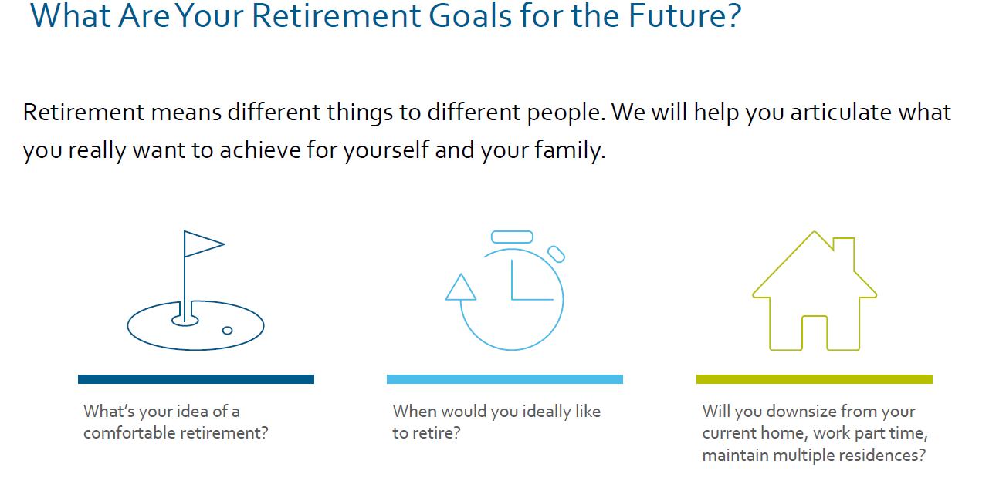
Task: Click the green house outline icon
Action: tap(815, 293)
